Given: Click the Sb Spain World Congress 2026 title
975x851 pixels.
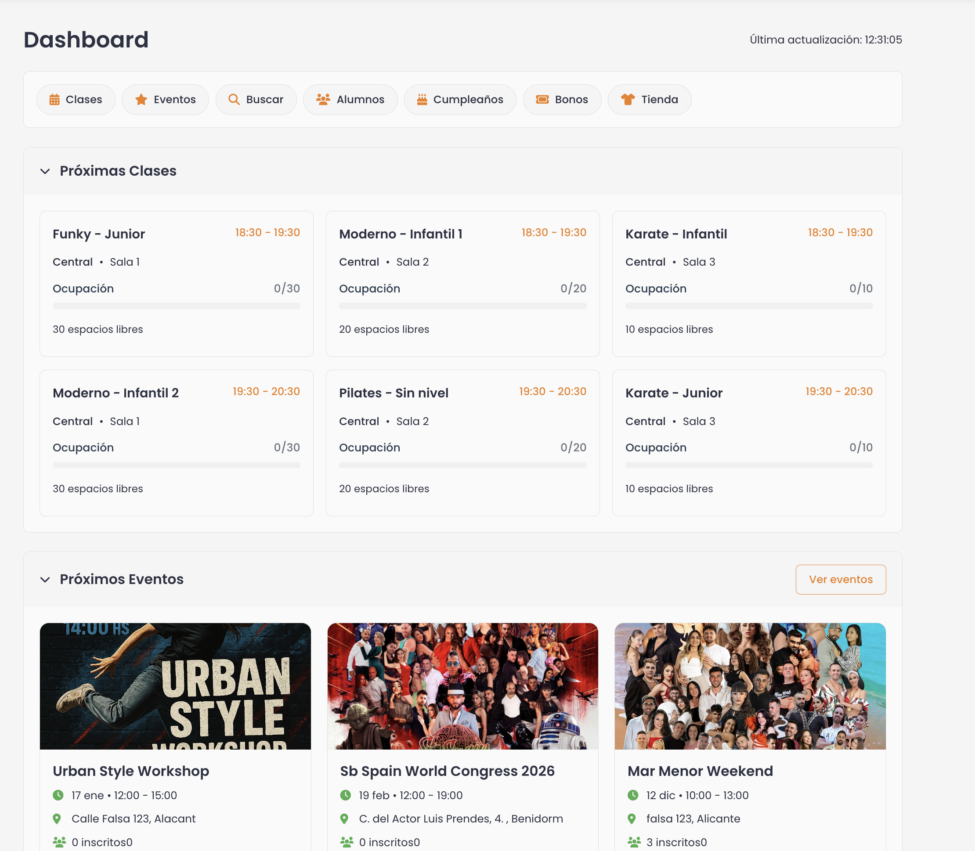Looking at the screenshot, I should (x=447, y=771).
